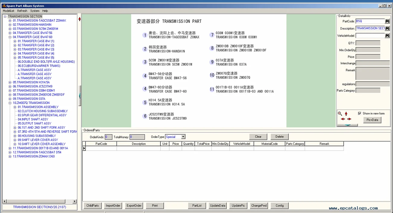This screenshot has width=393, height=213.
Task: Click the red up arrow beside the zoom icon
Action: point(346,114)
